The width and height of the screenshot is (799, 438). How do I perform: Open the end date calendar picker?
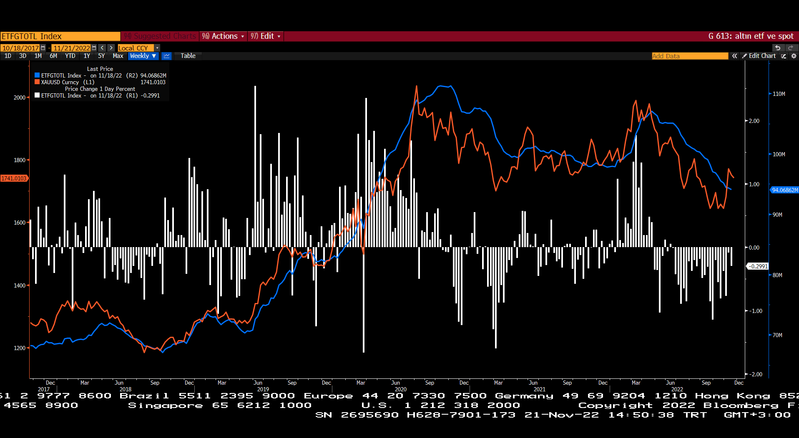click(x=94, y=48)
